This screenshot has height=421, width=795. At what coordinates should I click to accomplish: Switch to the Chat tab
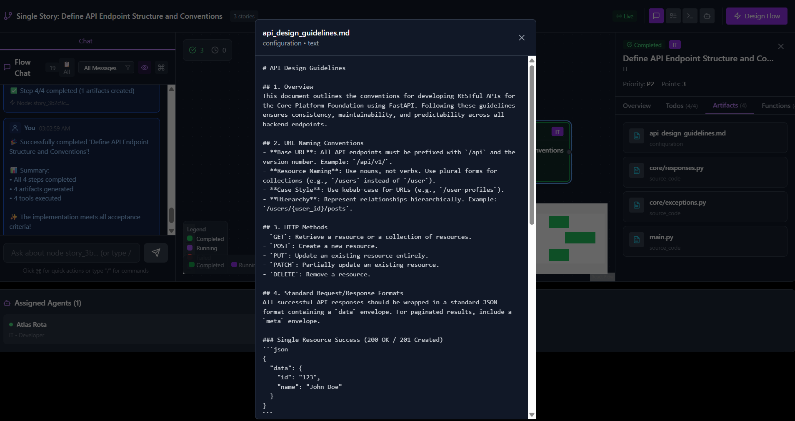85,41
